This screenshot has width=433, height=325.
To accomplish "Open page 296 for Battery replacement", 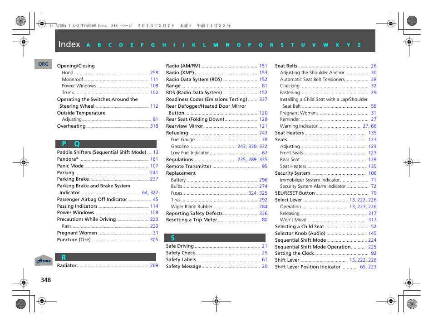I will [263, 180].
